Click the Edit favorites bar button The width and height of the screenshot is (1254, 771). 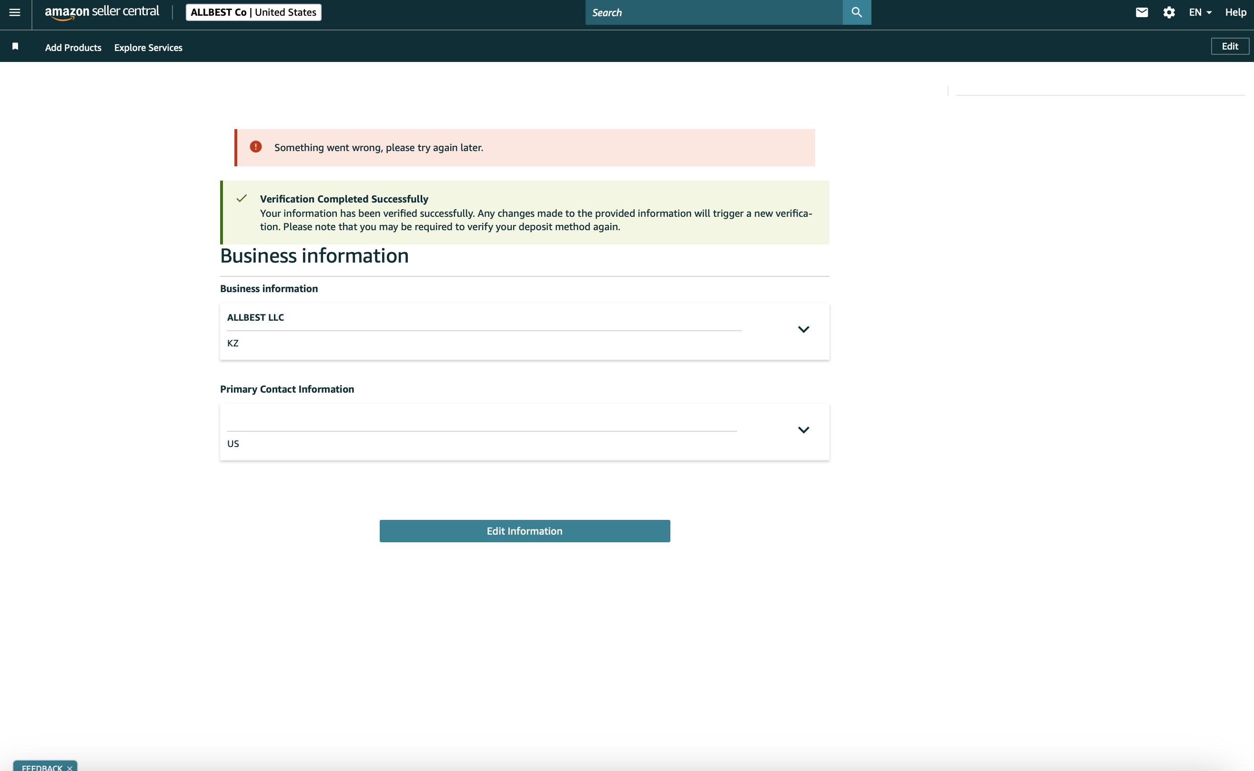[1230, 46]
